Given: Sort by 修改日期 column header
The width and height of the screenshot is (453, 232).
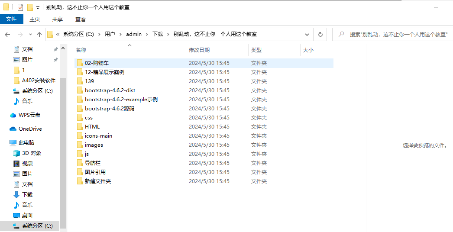Looking at the screenshot, I should [217, 50].
